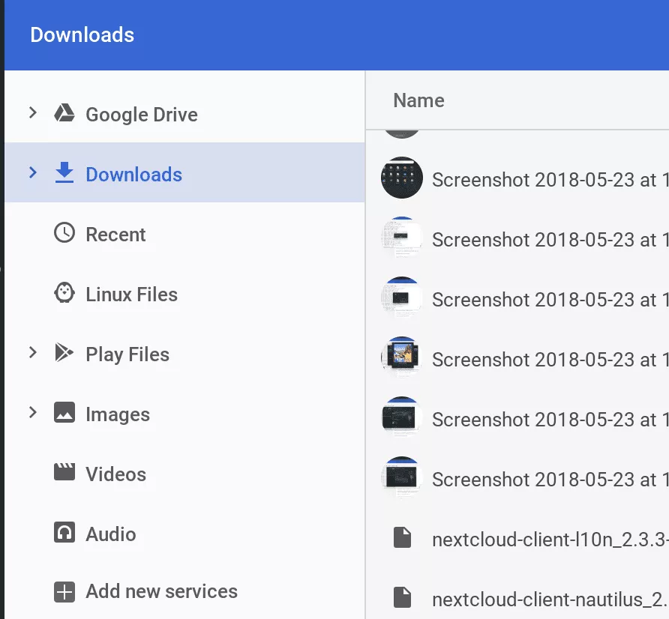Open the Add new services text label
This screenshot has height=619, width=669.
click(161, 591)
